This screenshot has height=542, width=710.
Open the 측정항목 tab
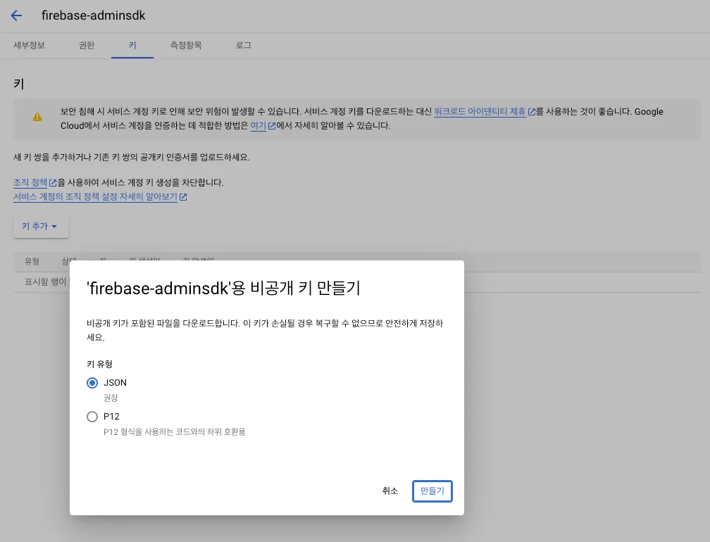(186, 45)
